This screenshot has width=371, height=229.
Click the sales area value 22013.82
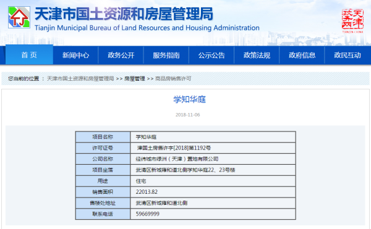[147, 192]
